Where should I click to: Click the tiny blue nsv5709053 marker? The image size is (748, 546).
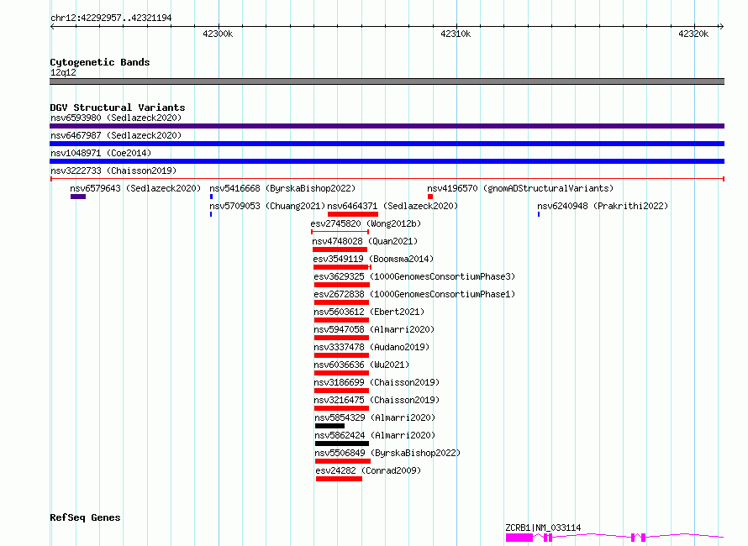tap(211, 214)
